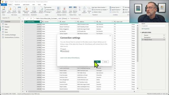This screenshot has height=95, width=169.
Task: Click the Name field containing Customer
Action: point(153,26)
